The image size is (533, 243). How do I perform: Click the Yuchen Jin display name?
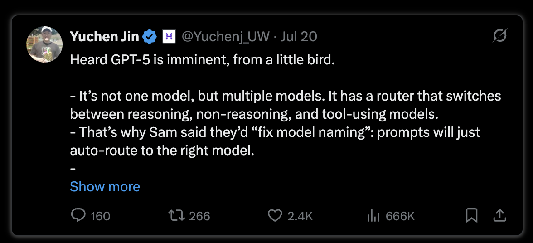point(104,37)
